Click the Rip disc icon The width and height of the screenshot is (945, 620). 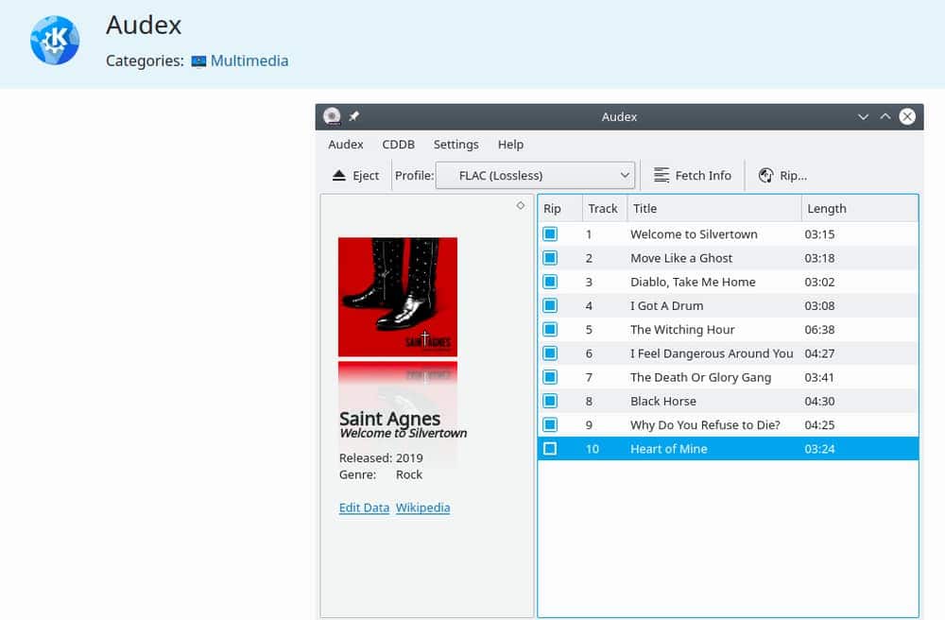click(766, 176)
